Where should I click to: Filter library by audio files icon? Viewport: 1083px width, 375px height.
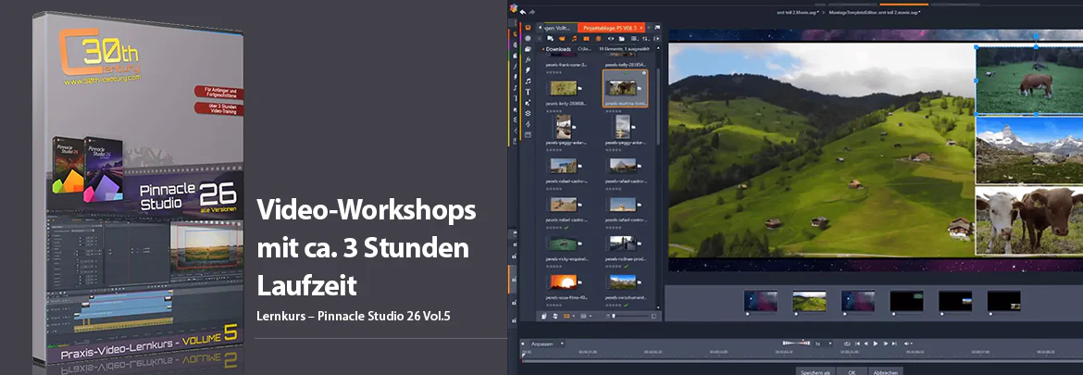[x=575, y=39]
